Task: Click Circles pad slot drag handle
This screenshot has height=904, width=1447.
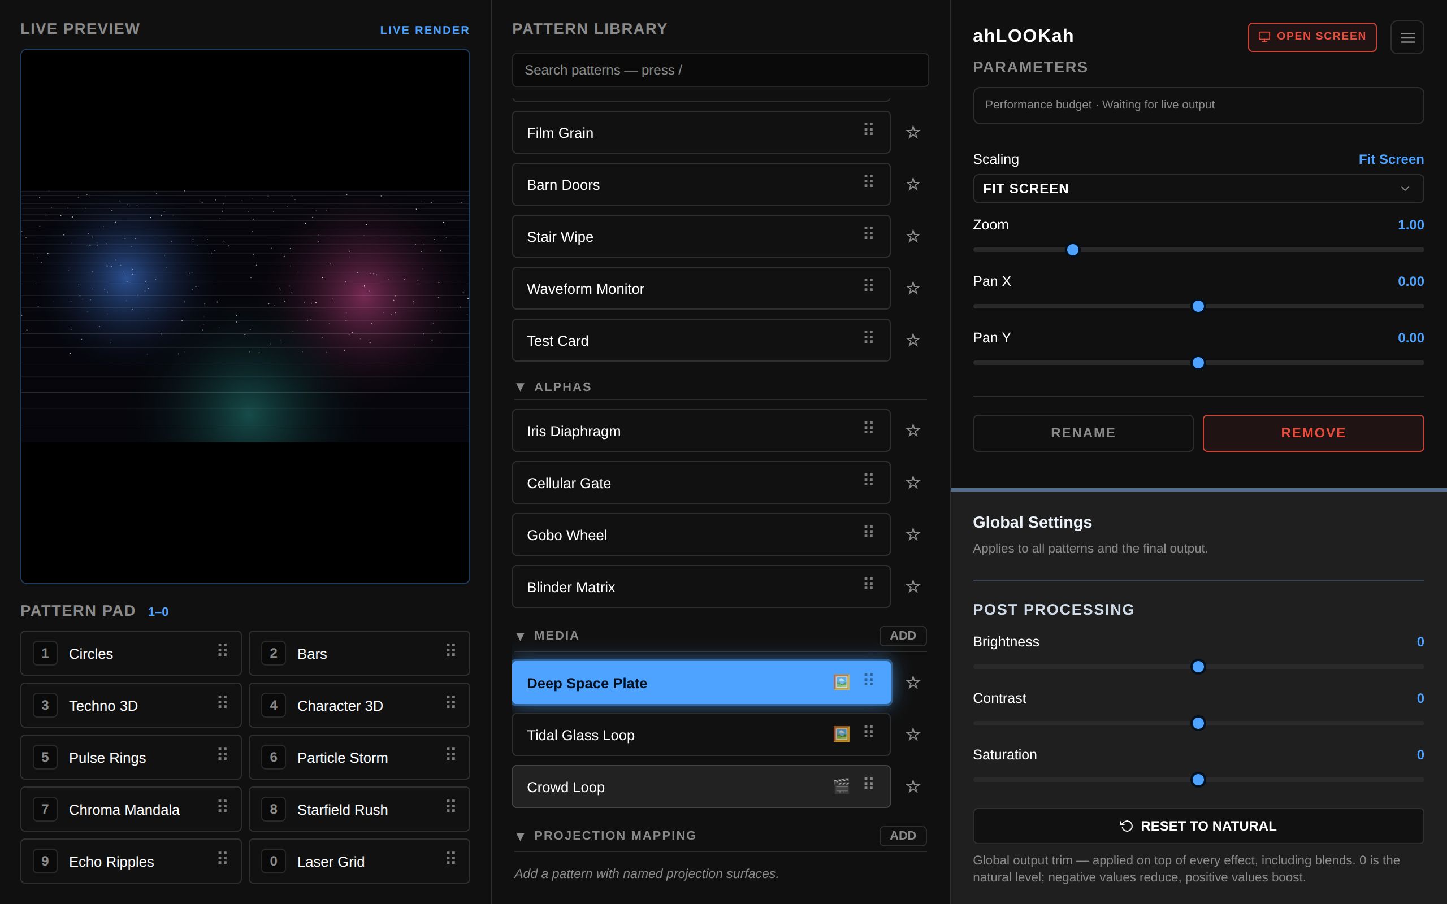Action: (x=223, y=650)
